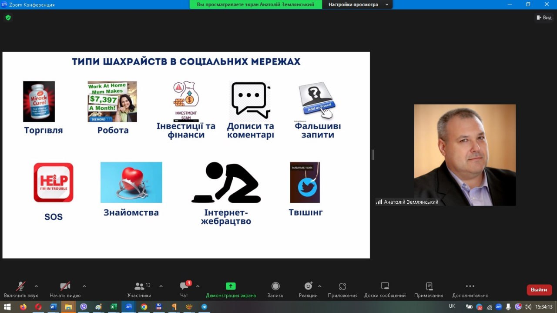Click the Zoom system tray icon
Viewport: 557px width, 313px height.
point(499,306)
